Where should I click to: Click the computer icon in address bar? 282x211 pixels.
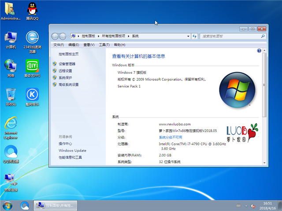pyautogui.click(x=74, y=36)
